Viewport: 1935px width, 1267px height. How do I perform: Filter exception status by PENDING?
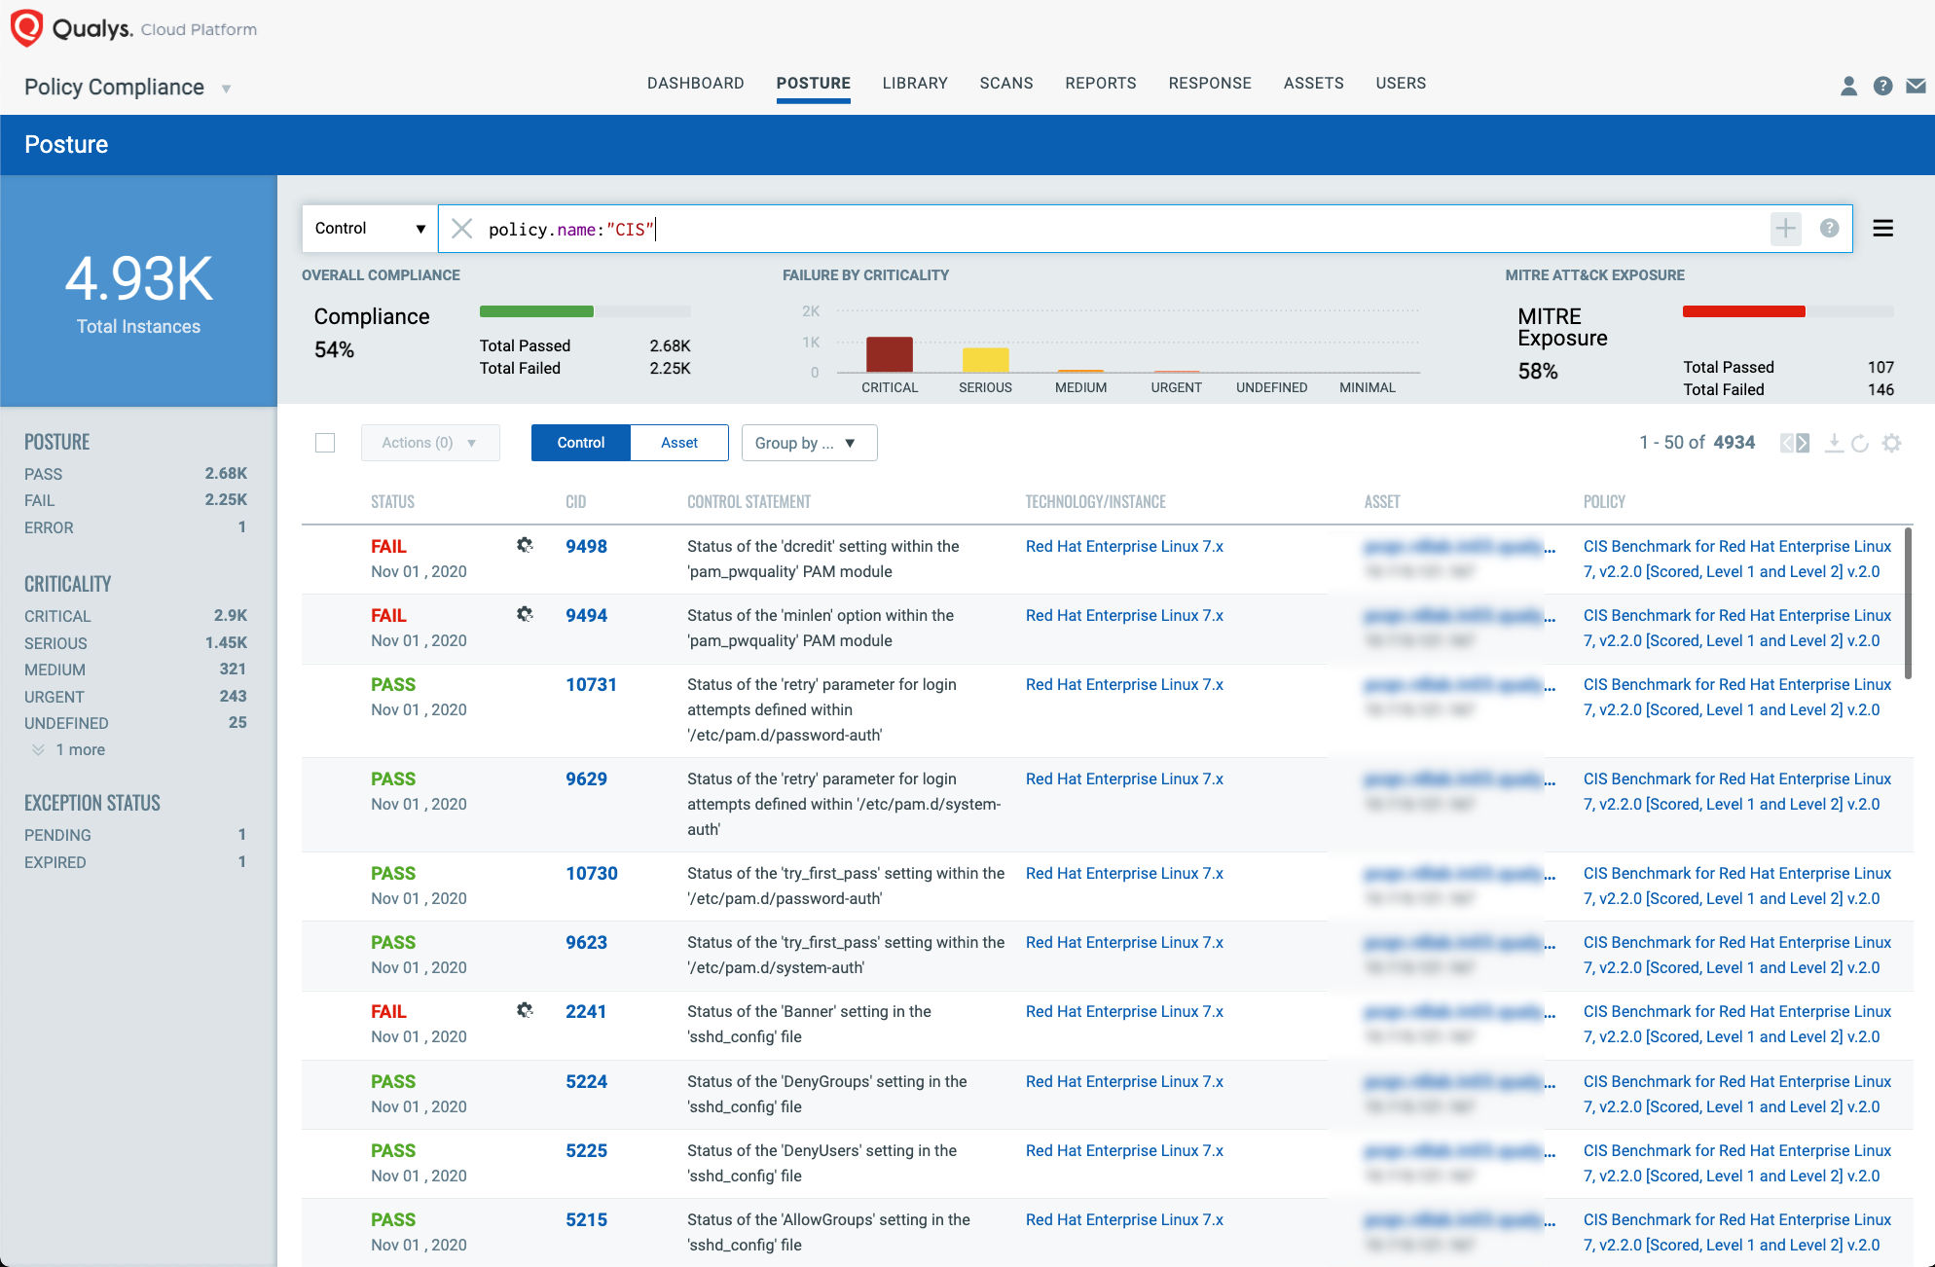pyautogui.click(x=135, y=835)
